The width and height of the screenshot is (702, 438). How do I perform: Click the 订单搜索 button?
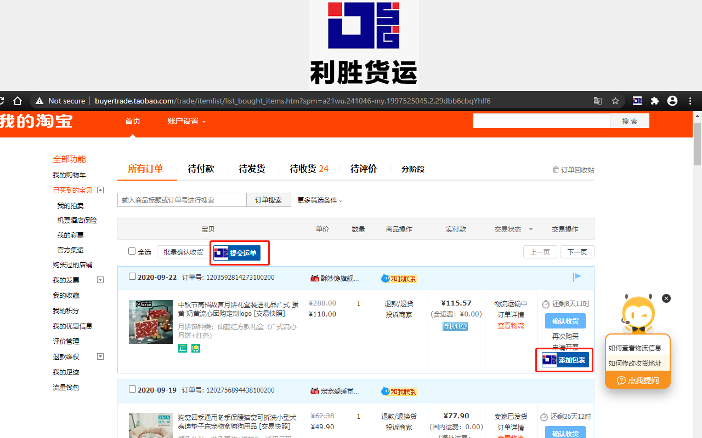click(268, 200)
